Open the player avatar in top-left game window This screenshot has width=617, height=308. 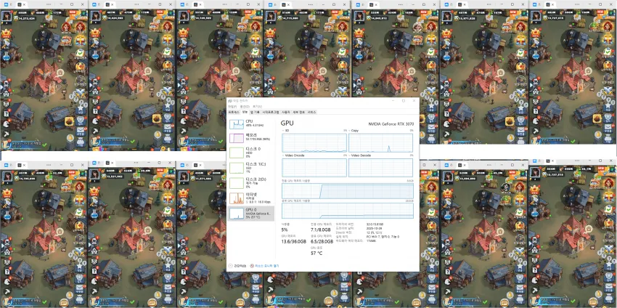(7, 16)
